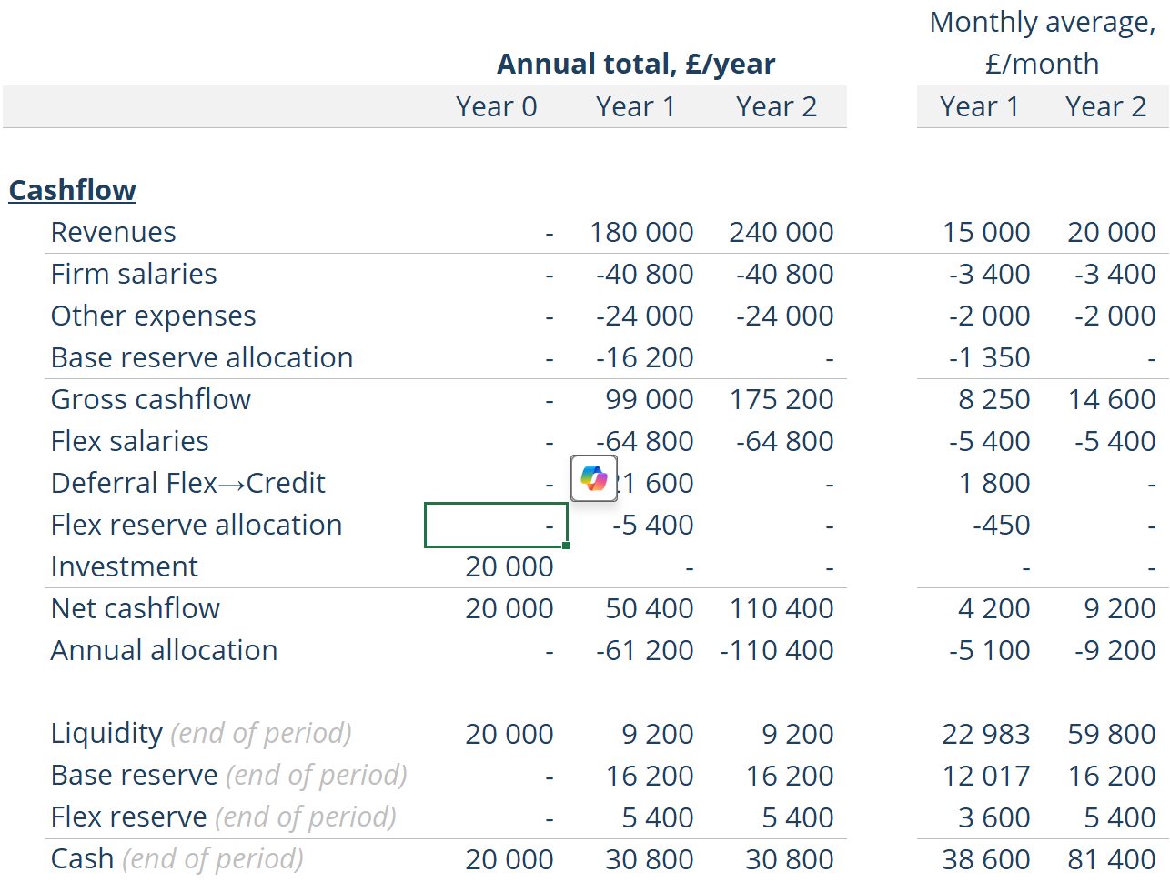Click the Copilot floating icon
1170x882 pixels.
[594, 478]
